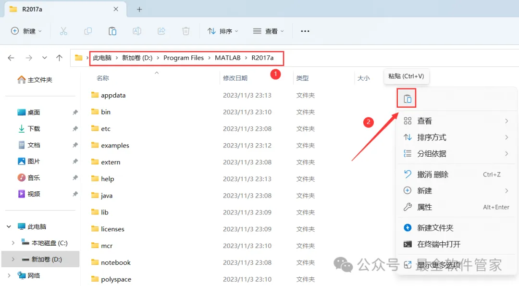Collapse the 此电脑 tree node
519x286 pixels.
9,226
